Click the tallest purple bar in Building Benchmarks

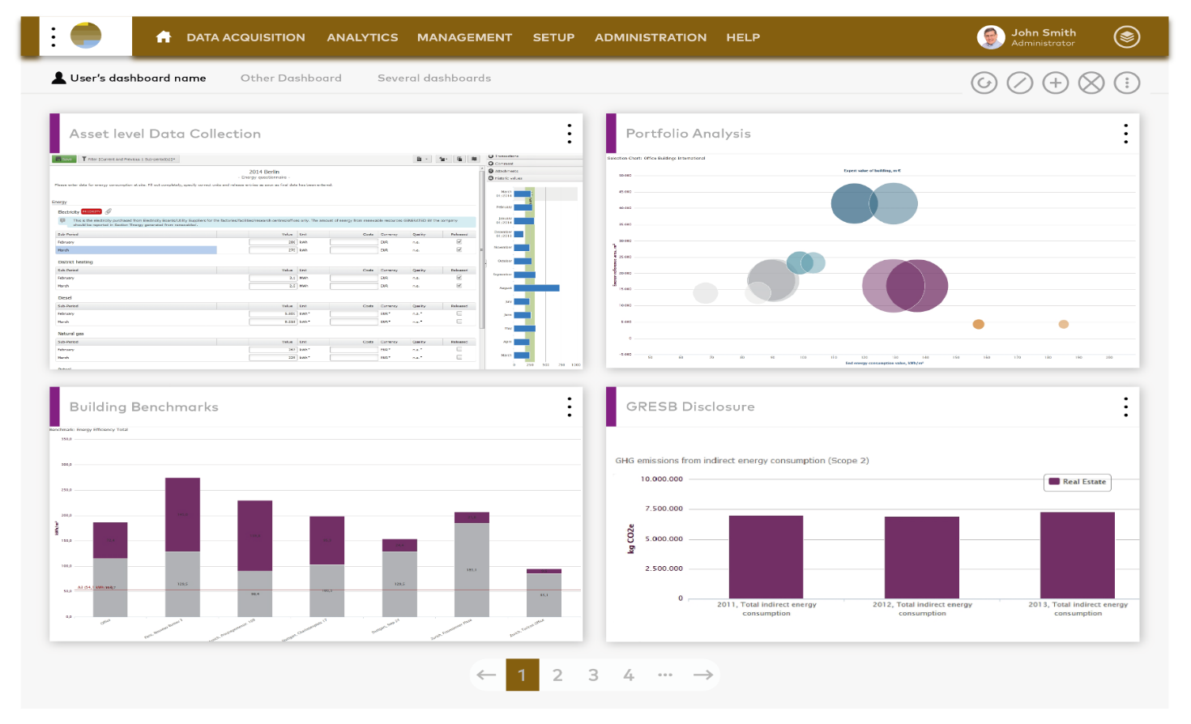[x=182, y=514]
